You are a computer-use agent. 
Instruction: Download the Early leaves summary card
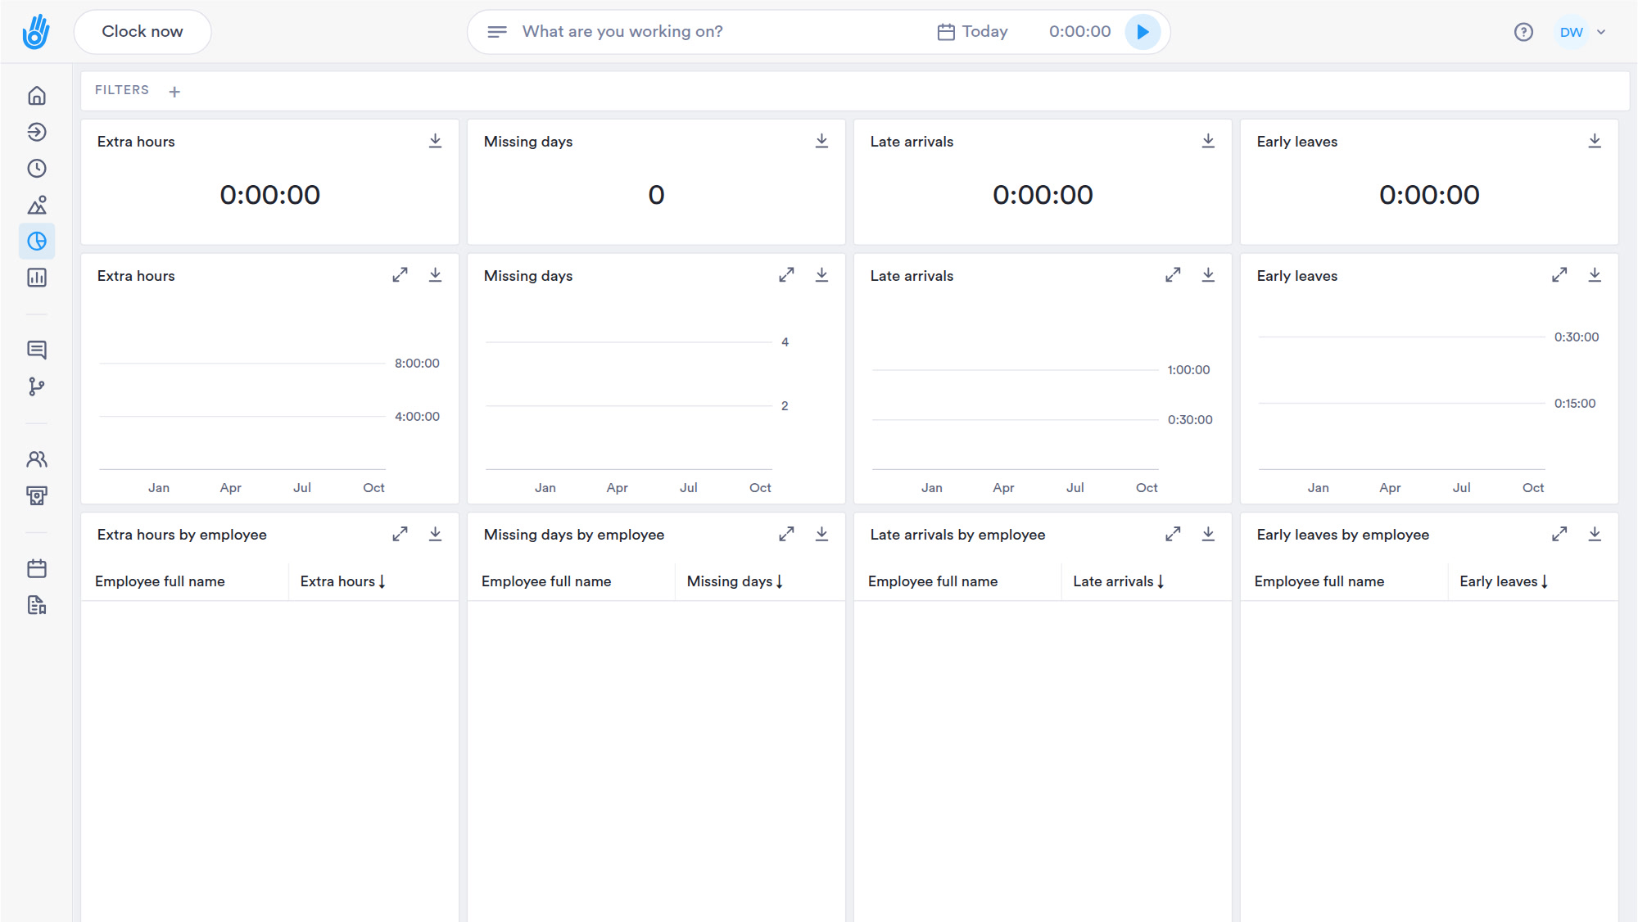tap(1595, 141)
